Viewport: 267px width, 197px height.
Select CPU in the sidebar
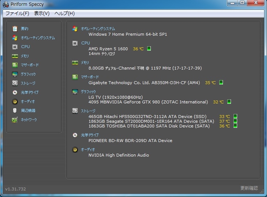coord(25,47)
